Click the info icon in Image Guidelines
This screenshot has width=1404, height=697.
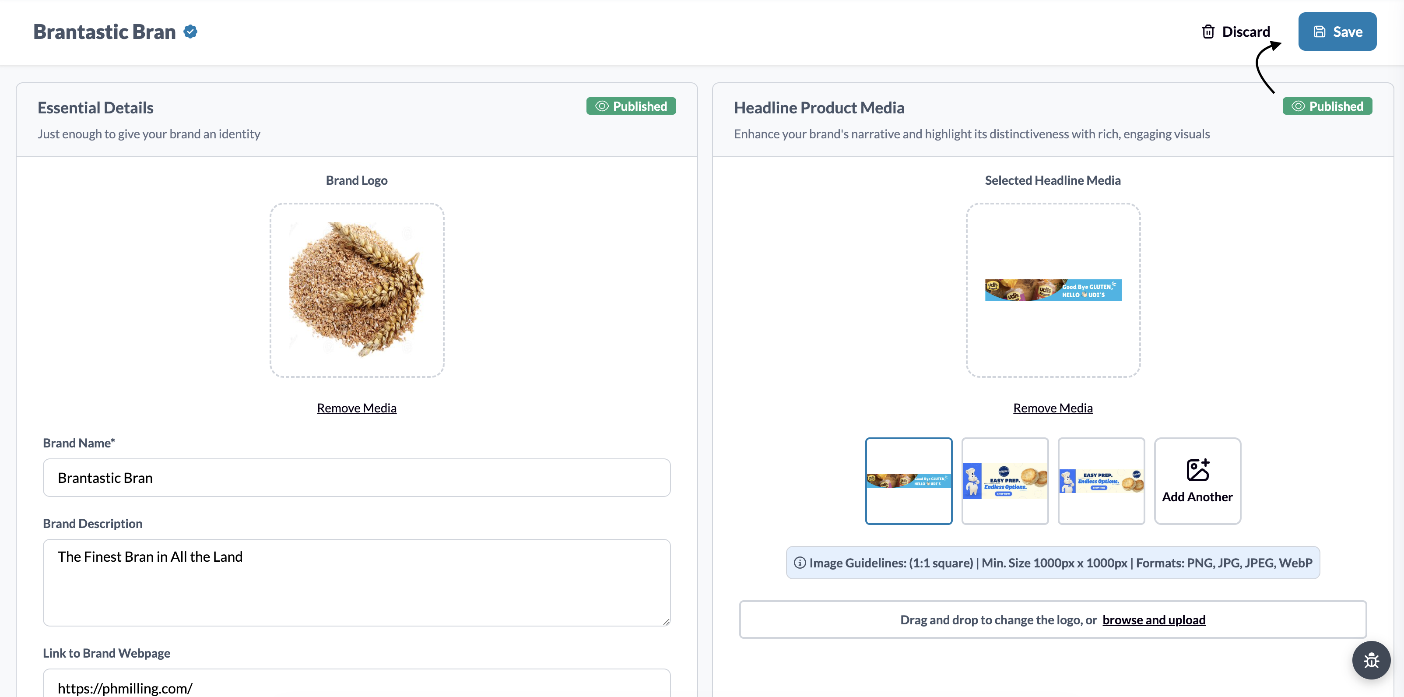tap(800, 563)
